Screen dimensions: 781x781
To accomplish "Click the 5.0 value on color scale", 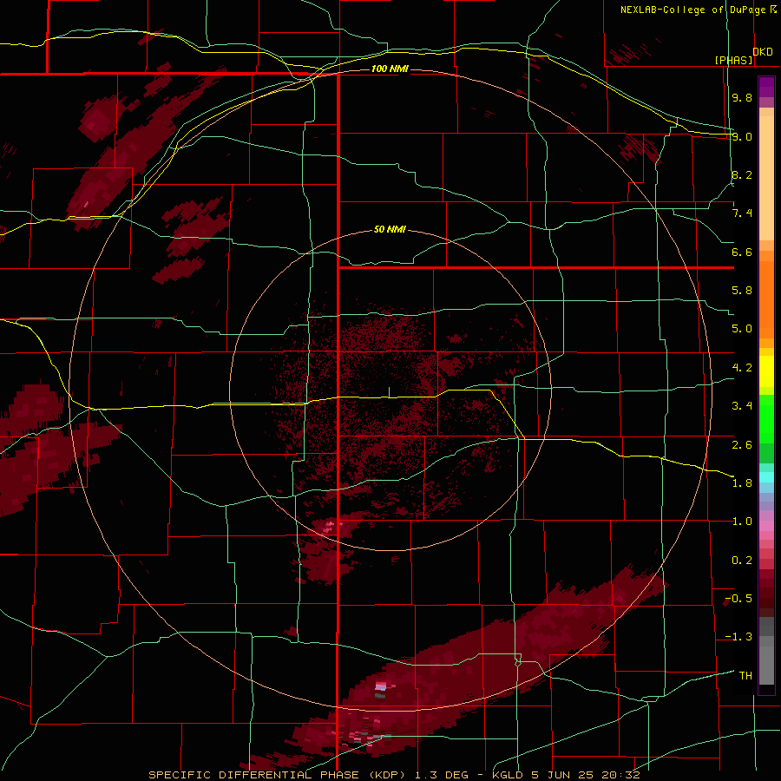I will pyautogui.click(x=742, y=329).
